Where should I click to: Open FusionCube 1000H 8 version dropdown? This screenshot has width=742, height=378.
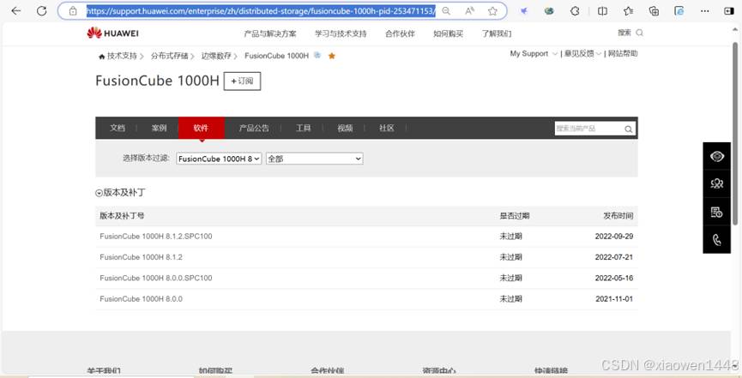219,159
